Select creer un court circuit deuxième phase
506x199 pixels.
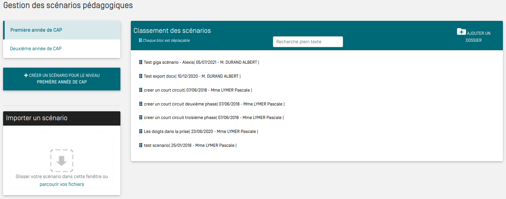(180, 104)
